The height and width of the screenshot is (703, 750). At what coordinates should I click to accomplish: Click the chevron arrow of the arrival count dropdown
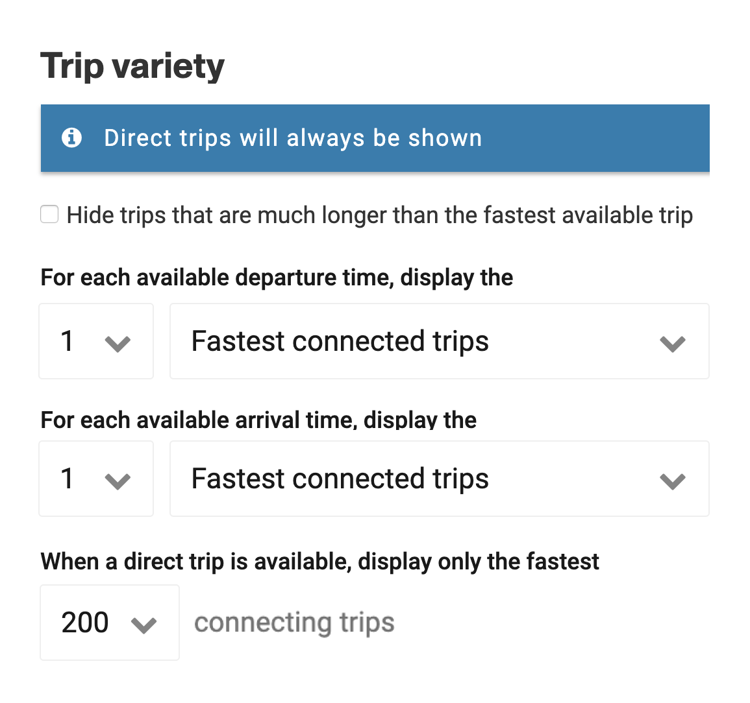coord(118,481)
